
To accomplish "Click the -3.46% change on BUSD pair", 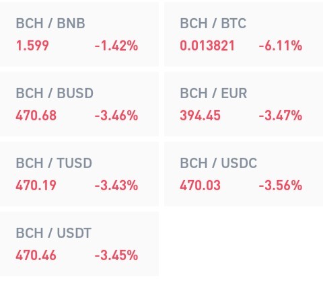I will click(116, 116).
